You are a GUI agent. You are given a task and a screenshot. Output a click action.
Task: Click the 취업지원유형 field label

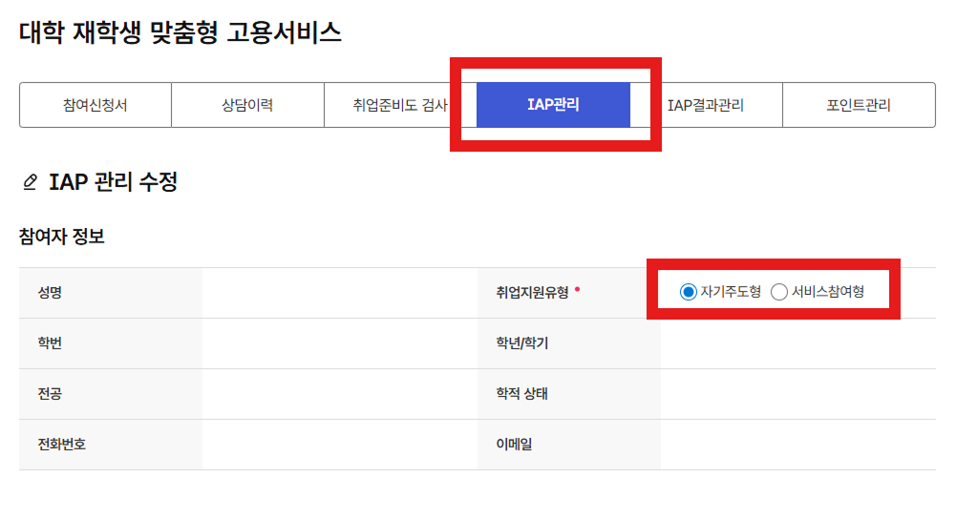pyautogui.click(x=525, y=293)
